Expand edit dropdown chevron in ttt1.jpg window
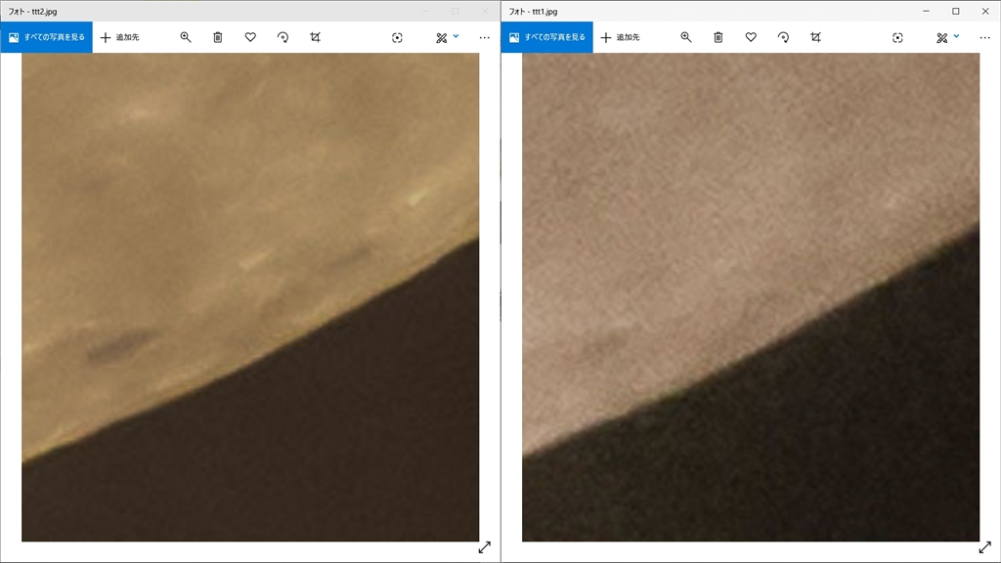The image size is (1001, 563). pyautogui.click(x=956, y=36)
